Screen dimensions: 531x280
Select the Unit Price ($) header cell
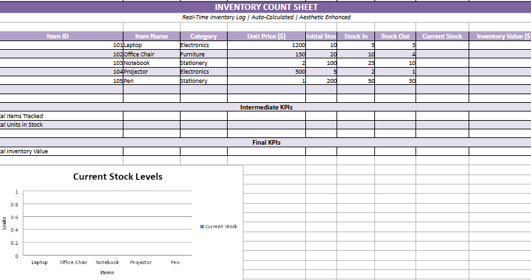click(267, 36)
